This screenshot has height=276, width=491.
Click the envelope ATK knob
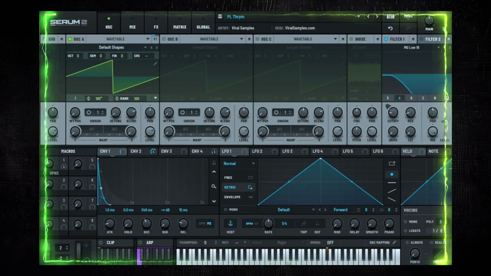pyautogui.click(x=109, y=223)
